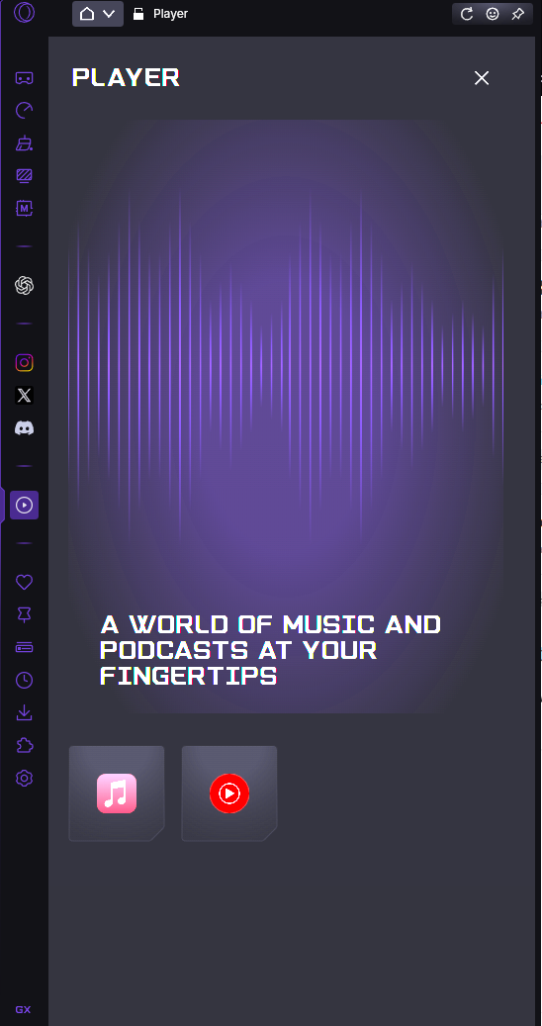
Task: Open Extensions cube icon
Action: pyautogui.click(x=24, y=745)
